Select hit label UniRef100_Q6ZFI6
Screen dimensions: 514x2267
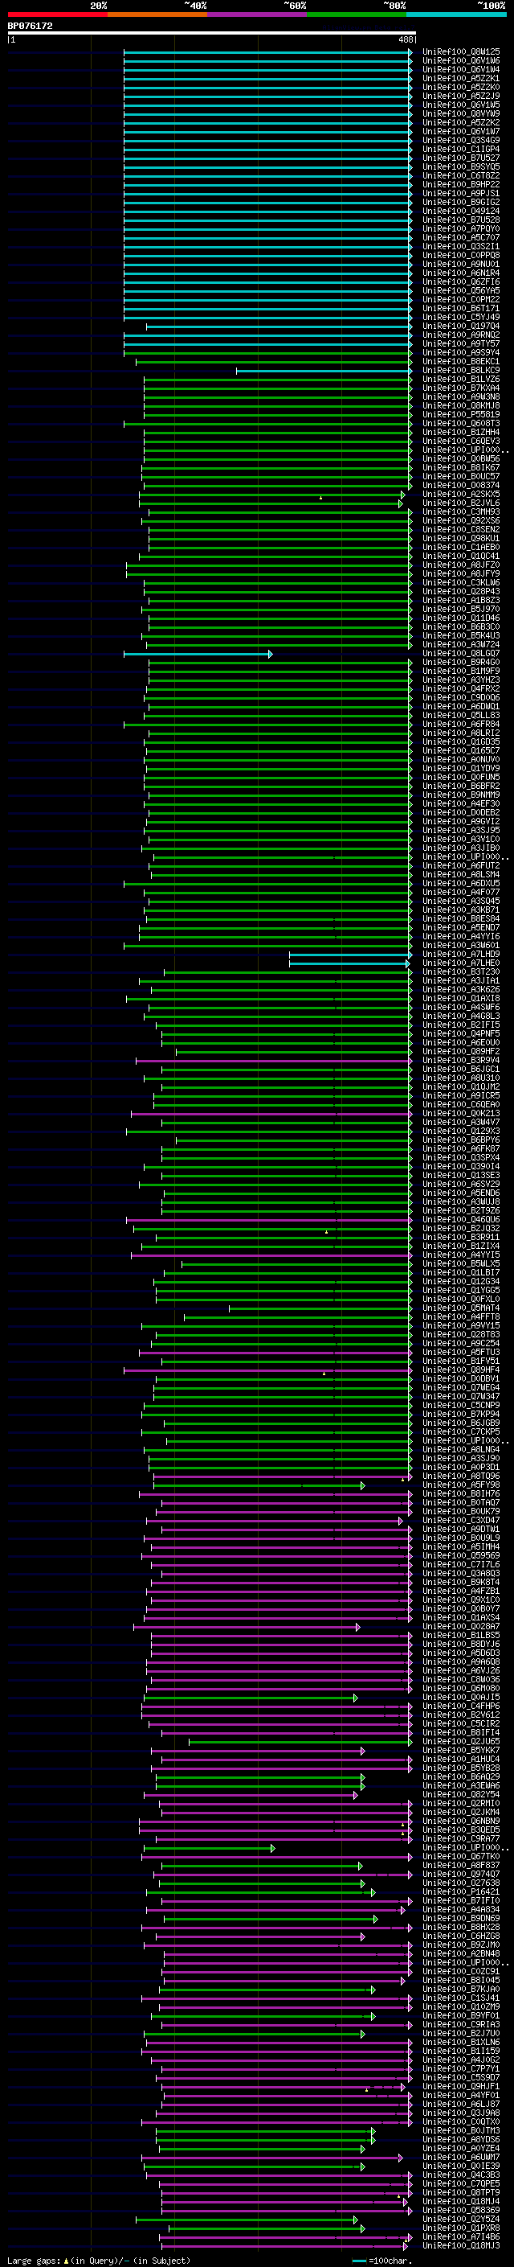coord(460,281)
